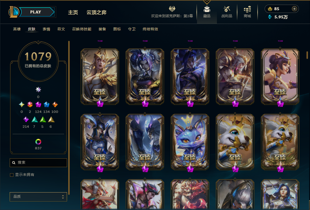Click the chroma color wheel icon
Viewport: 310px width, 210px height.
coord(38,142)
